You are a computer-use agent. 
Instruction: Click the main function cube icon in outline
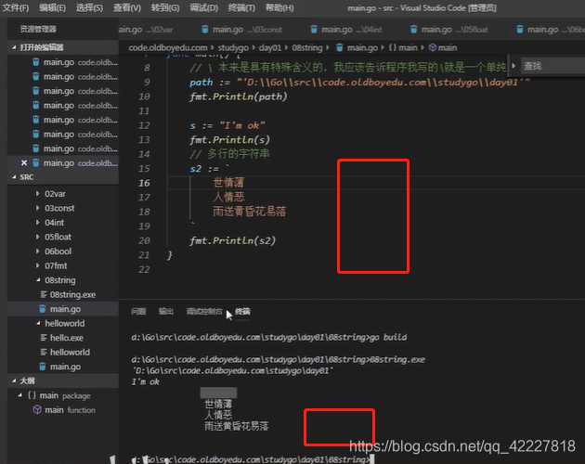coord(37,410)
